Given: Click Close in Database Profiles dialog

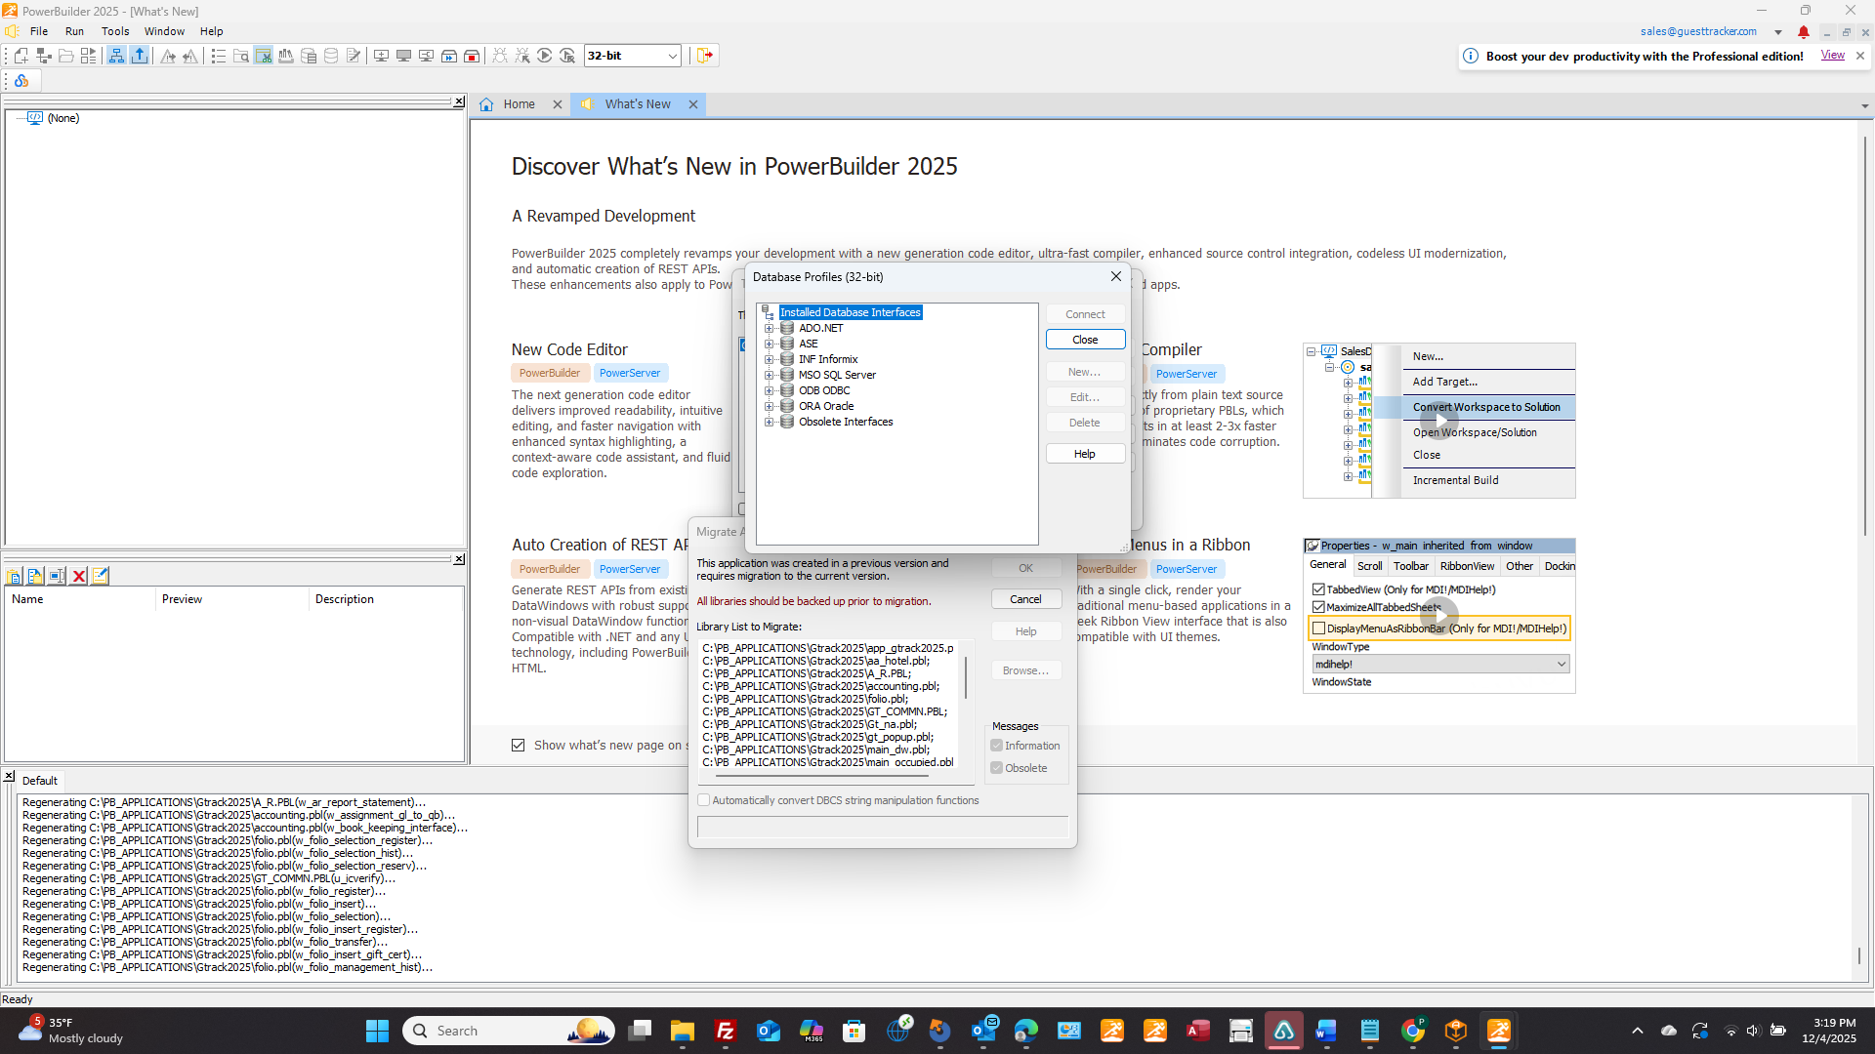Looking at the screenshot, I should pos(1085,340).
